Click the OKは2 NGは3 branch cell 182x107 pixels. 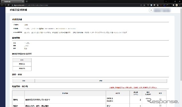point(118,100)
